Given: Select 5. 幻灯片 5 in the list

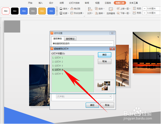Looking at the screenshot, I should [x=73, y=74].
